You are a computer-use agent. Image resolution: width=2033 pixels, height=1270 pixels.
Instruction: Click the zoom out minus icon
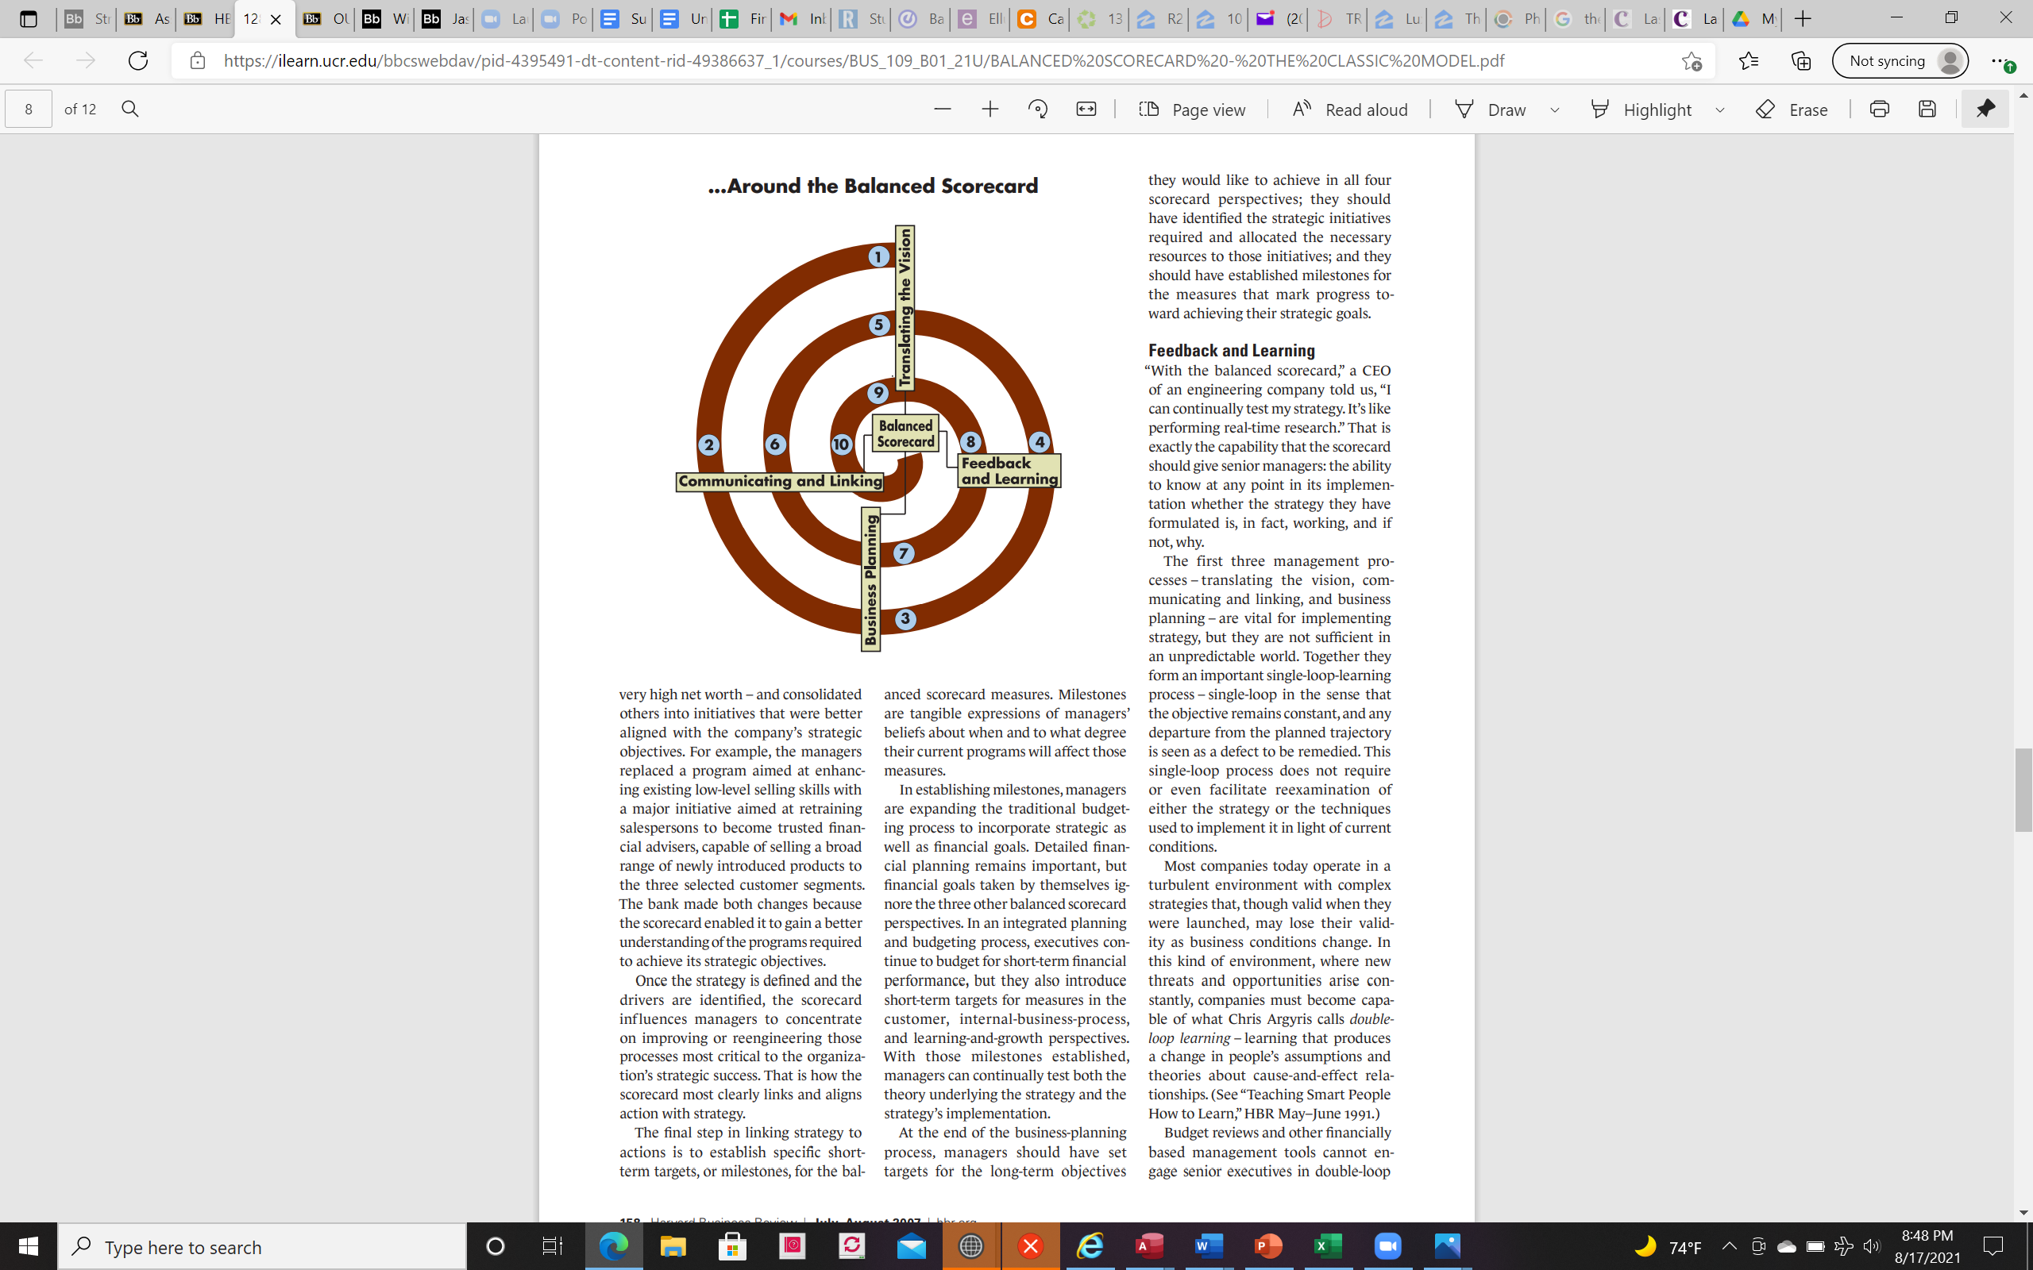[x=942, y=110]
